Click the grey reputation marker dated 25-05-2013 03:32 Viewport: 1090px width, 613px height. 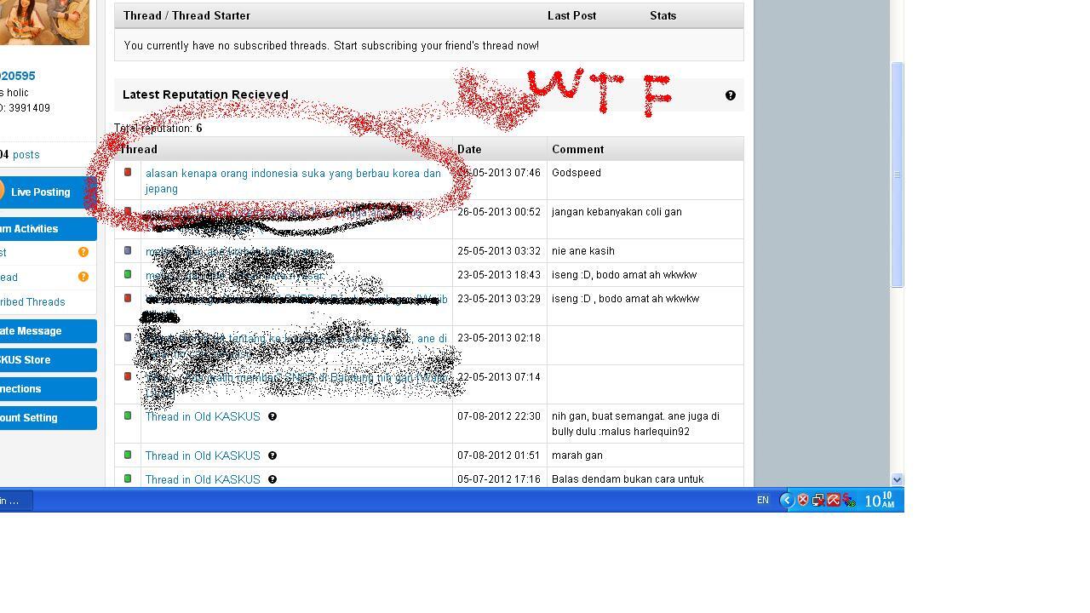128,250
